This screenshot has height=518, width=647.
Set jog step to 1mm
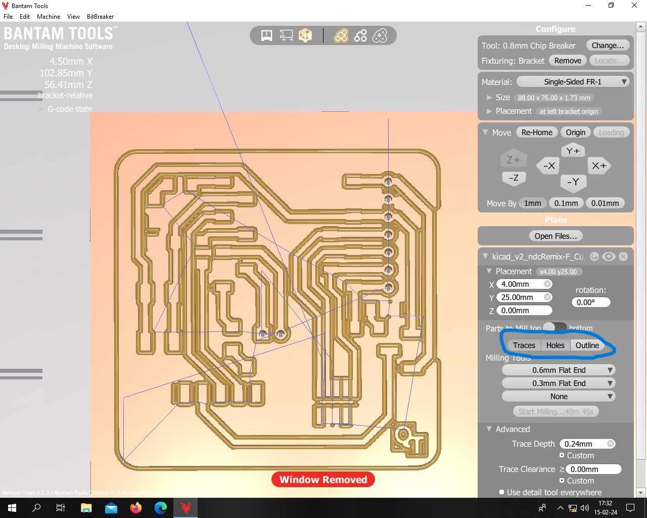point(532,203)
